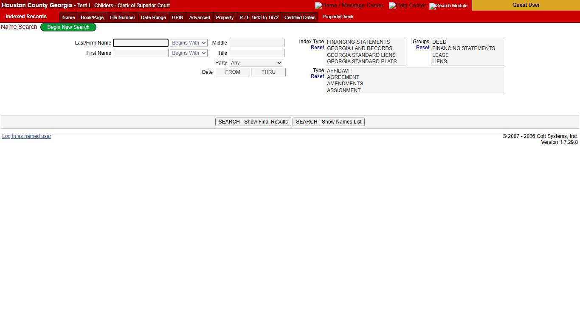Select AFFIDAVIT in the Type list

(340, 70)
